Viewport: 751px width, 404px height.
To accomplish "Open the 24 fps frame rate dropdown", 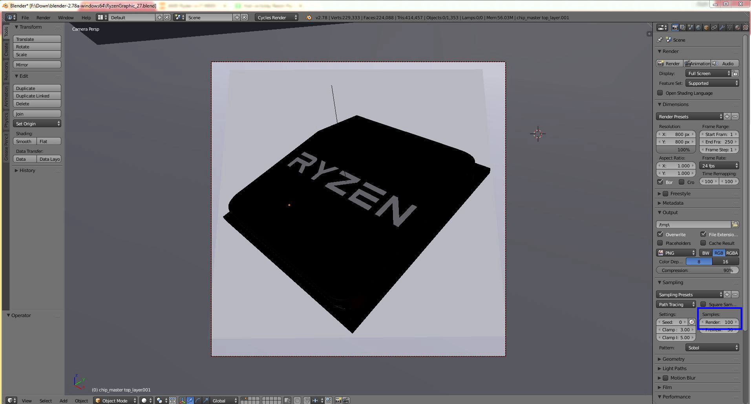I will pos(719,165).
